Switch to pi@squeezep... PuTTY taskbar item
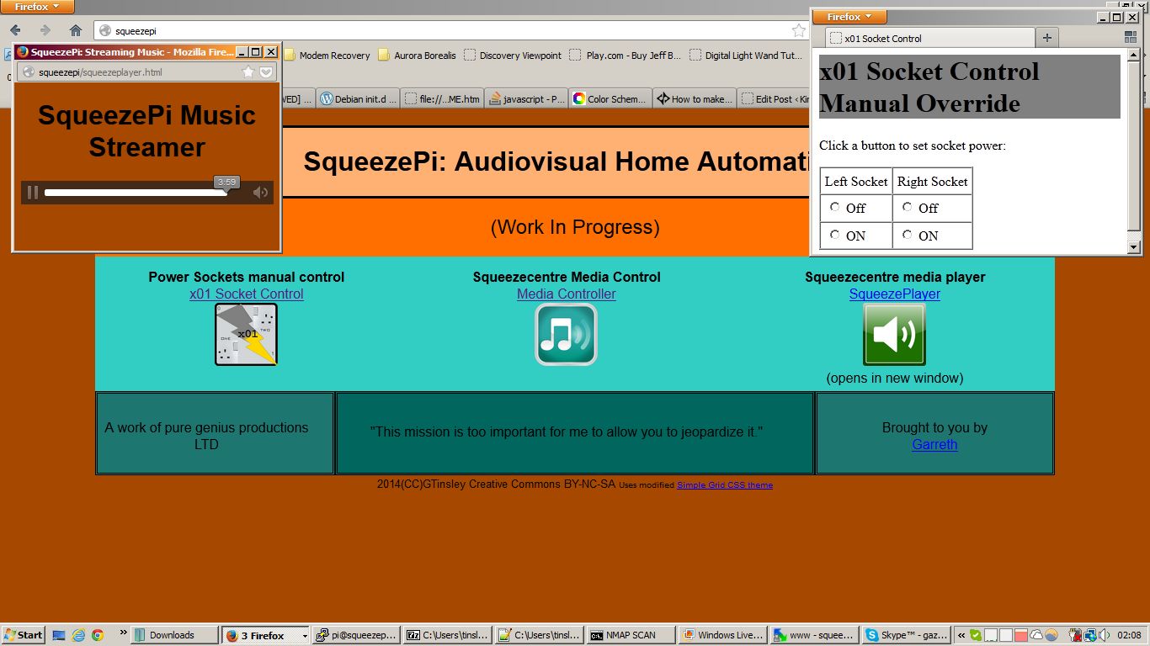This screenshot has height=646, width=1150. pyautogui.click(x=356, y=635)
